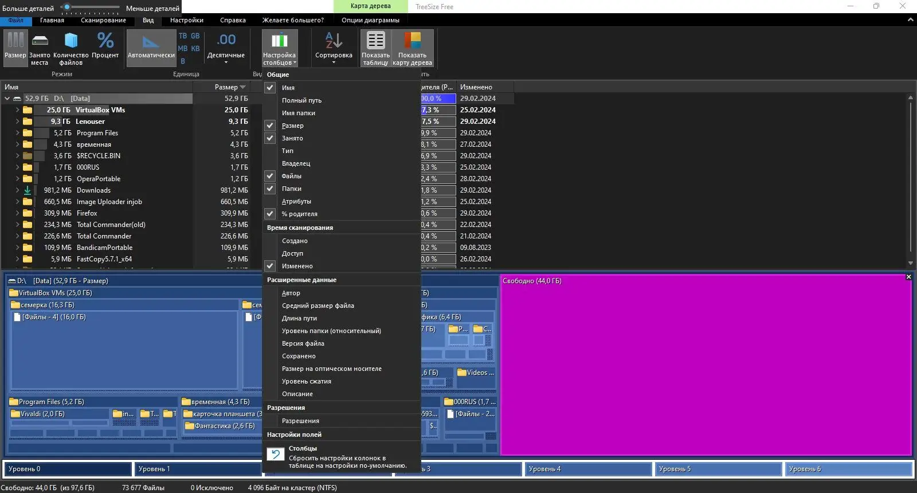This screenshot has width=917, height=493.
Task: Open the Сортировка dropdown
Action: tap(334, 48)
